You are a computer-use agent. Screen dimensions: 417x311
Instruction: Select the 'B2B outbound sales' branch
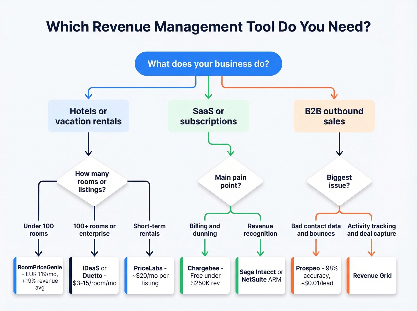coord(334,116)
